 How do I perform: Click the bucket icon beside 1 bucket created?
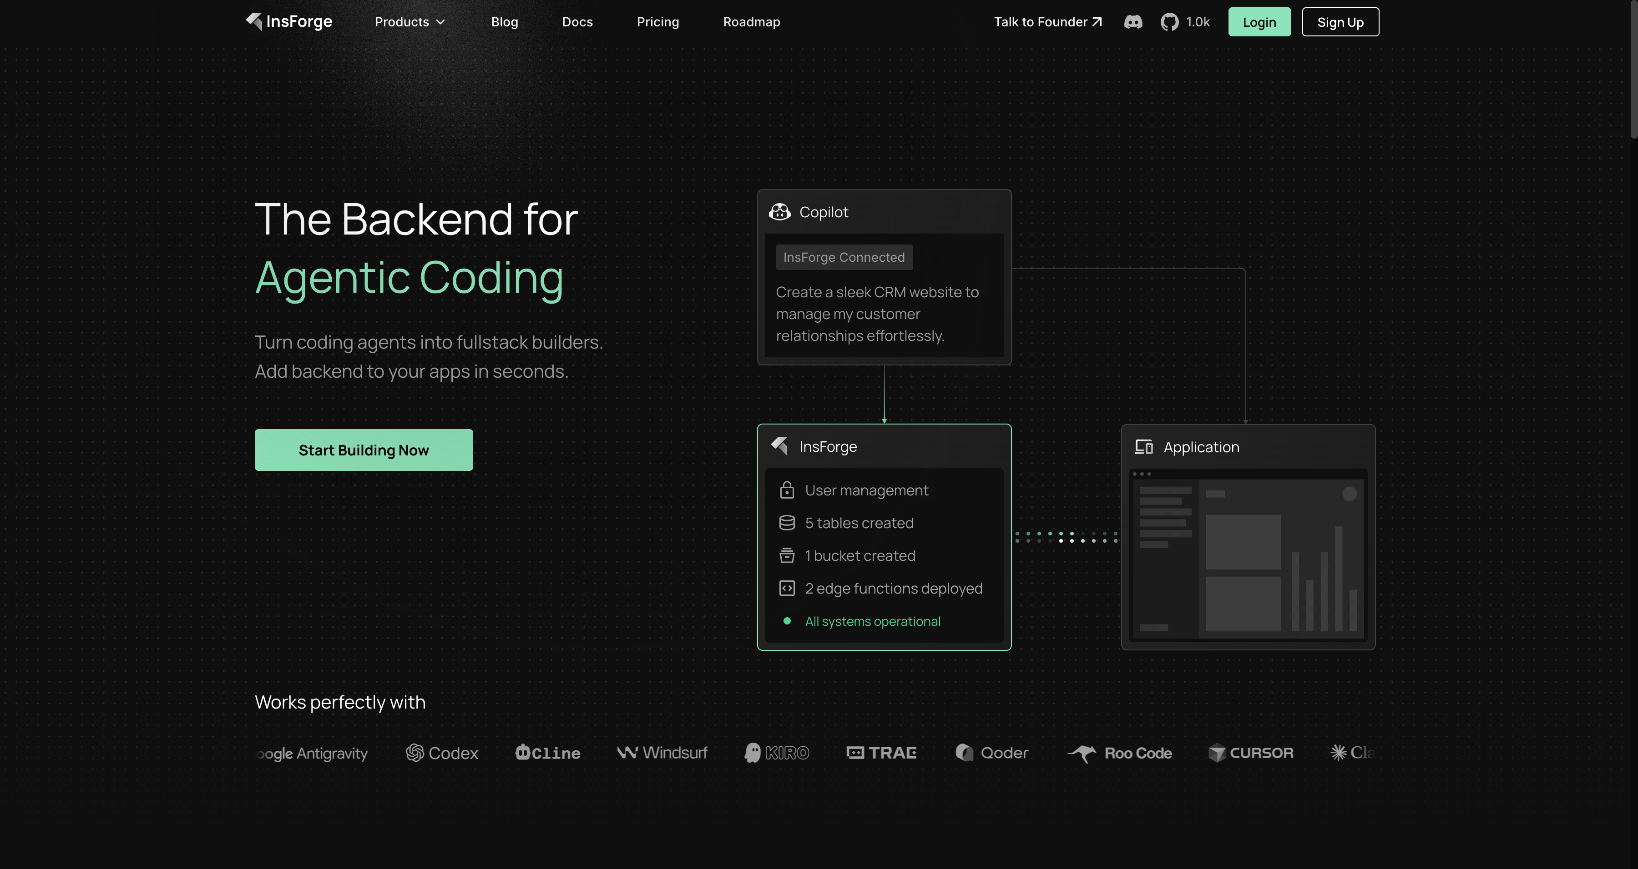(x=787, y=555)
